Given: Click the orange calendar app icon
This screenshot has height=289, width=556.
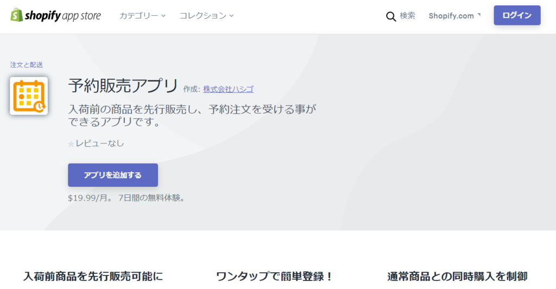Looking at the screenshot, I should click(29, 96).
